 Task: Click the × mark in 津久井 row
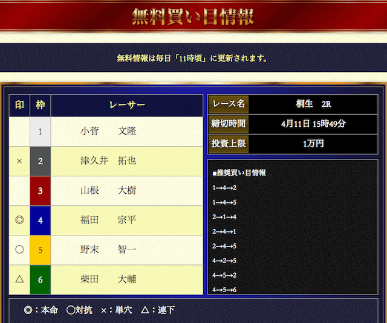(x=19, y=161)
